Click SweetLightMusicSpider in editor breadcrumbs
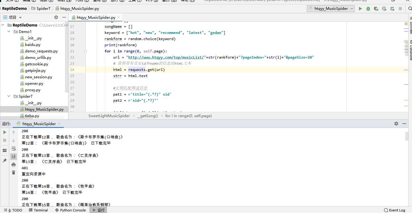The height and width of the screenshot is (213, 412). pos(109,116)
